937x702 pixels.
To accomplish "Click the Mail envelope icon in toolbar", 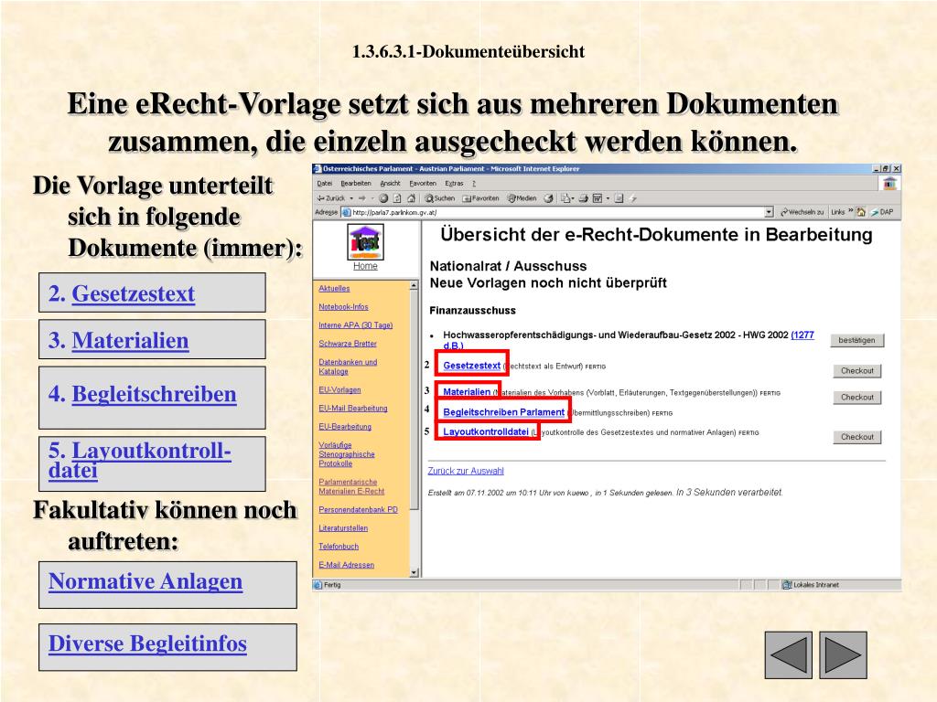I will pos(565,198).
